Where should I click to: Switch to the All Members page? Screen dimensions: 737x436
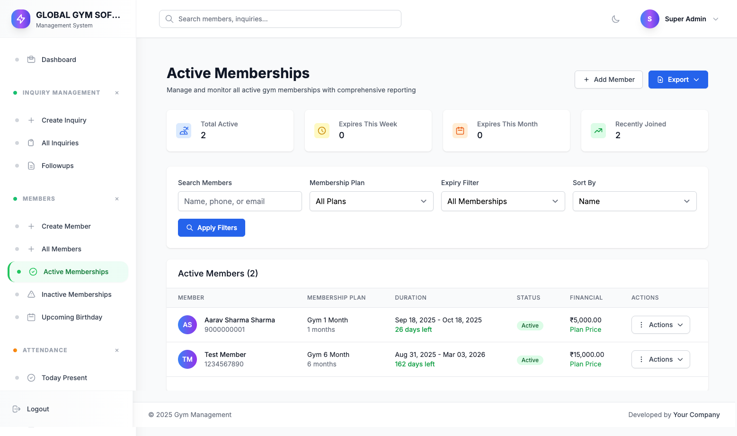(x=62, y=249)
